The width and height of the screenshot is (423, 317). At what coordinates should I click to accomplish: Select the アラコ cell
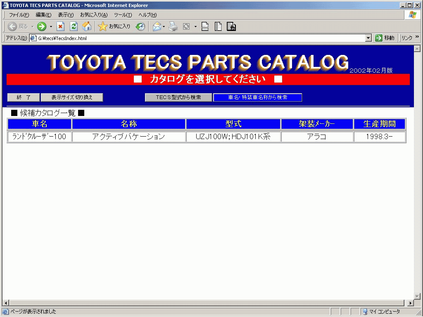click(317, 137)
